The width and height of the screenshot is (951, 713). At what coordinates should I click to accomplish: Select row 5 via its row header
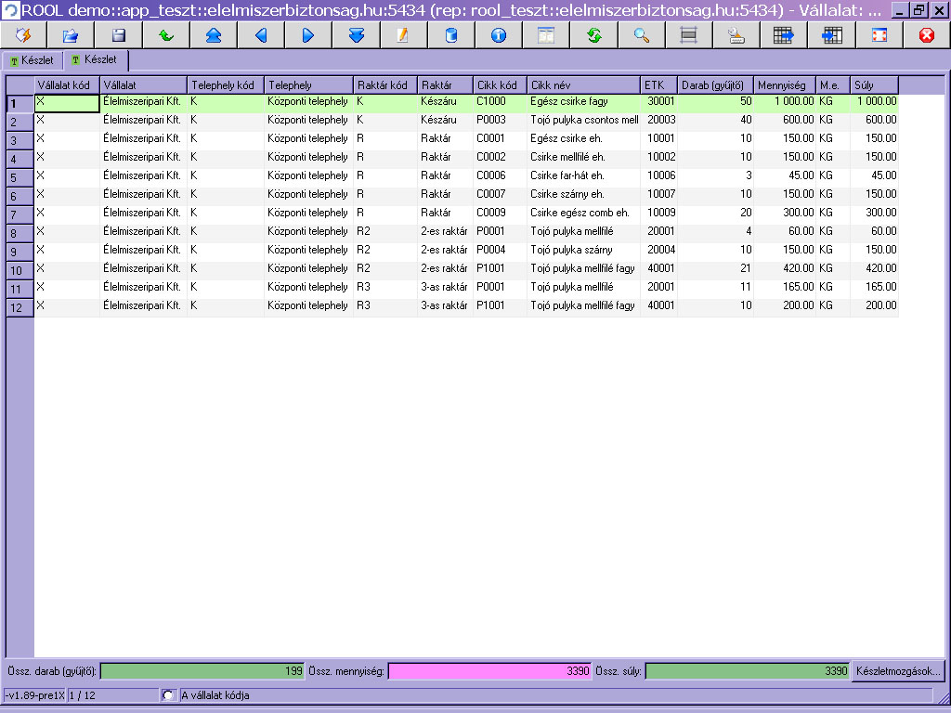tap(20, 176)
